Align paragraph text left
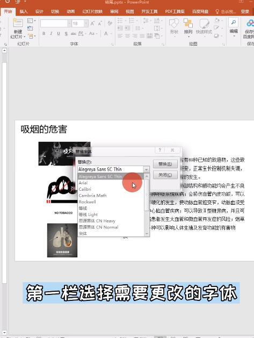Image resolution: width=254 pixels, height=338 pixels. click(120, 36)
